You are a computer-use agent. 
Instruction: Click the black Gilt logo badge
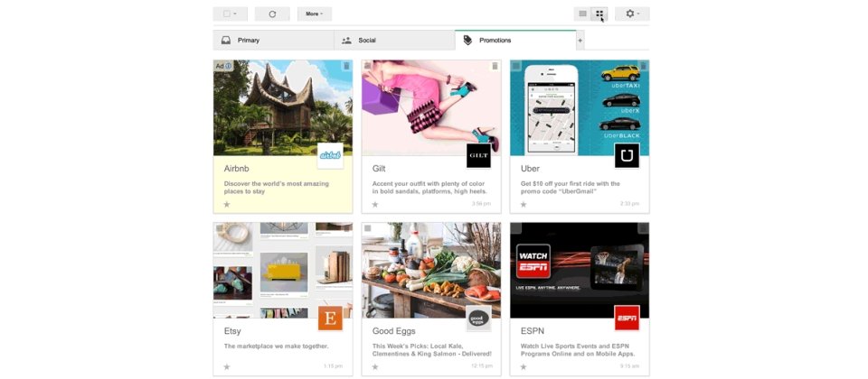coord(479,156)
